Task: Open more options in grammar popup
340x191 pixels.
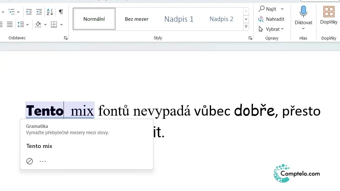Action: [x=43, y=161]
